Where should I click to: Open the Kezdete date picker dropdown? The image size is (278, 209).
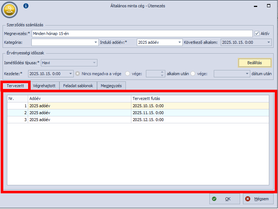click(x=71, y=74)
